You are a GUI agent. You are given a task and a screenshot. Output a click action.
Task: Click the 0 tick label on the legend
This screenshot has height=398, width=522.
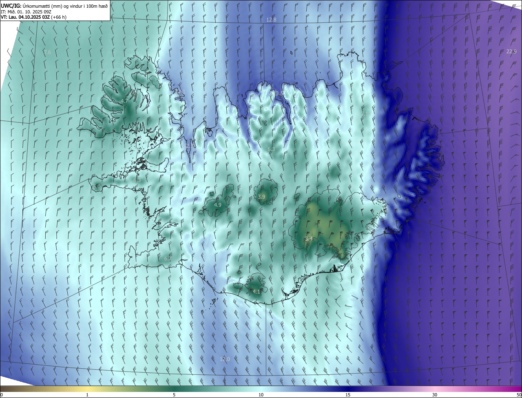2,395
